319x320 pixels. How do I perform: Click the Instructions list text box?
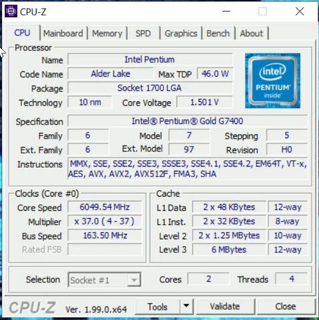coord(188,169)
